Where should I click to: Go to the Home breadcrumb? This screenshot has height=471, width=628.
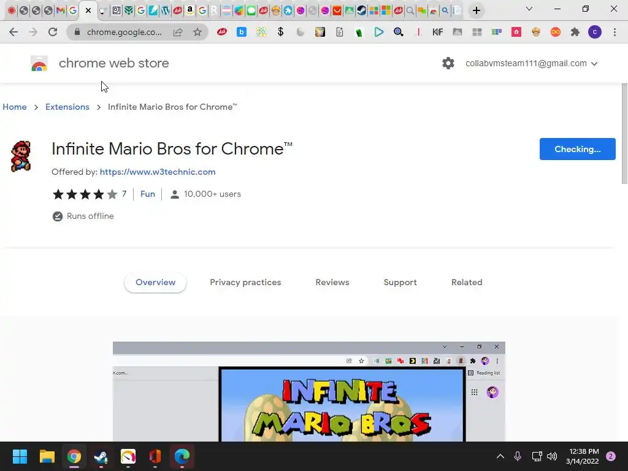point(15,107)
